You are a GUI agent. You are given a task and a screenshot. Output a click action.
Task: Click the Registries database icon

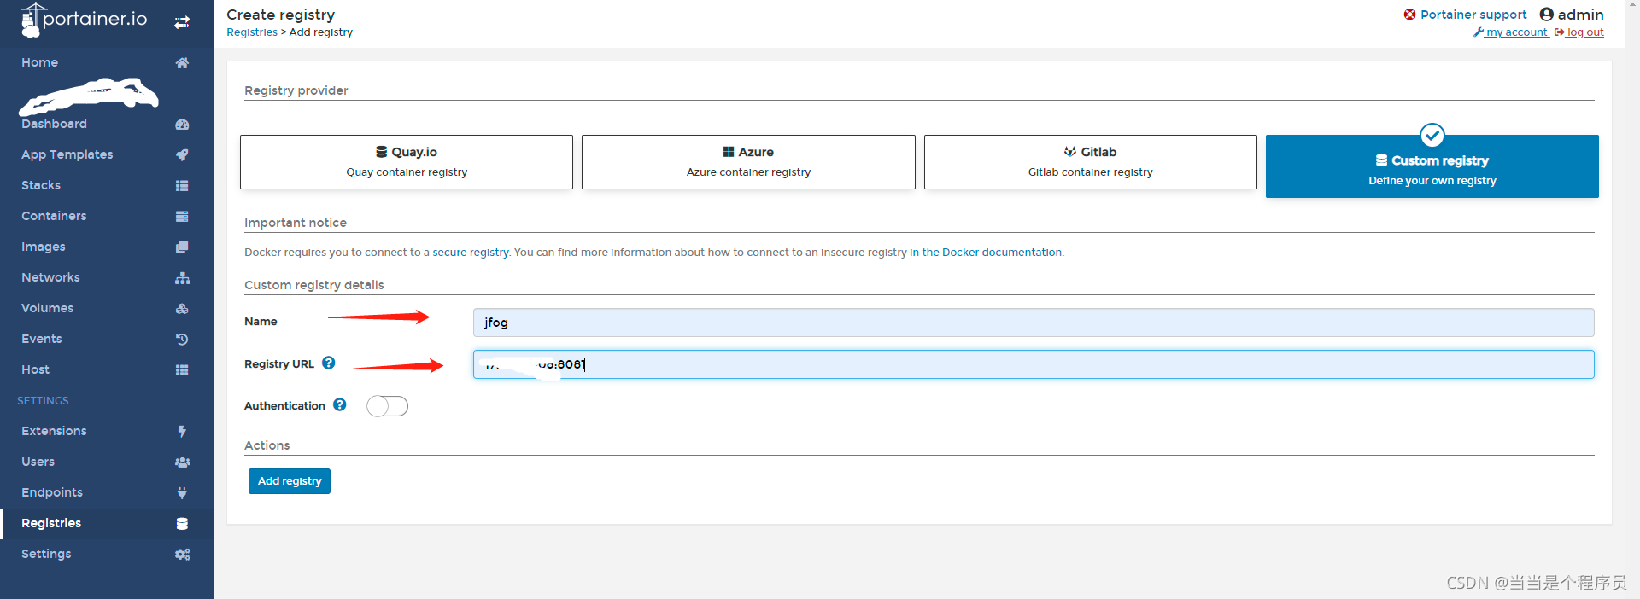pyautogui.click(x=182, y=523)
